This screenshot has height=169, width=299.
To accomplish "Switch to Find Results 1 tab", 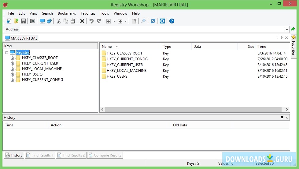I will click(40, 155).
